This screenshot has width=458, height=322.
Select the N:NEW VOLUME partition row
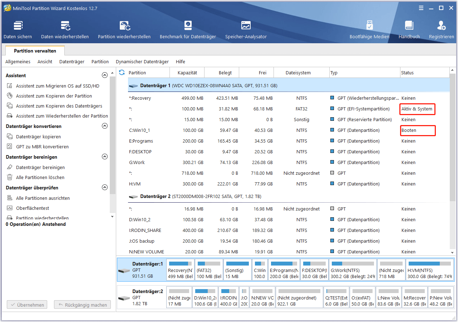pos(289,251)
